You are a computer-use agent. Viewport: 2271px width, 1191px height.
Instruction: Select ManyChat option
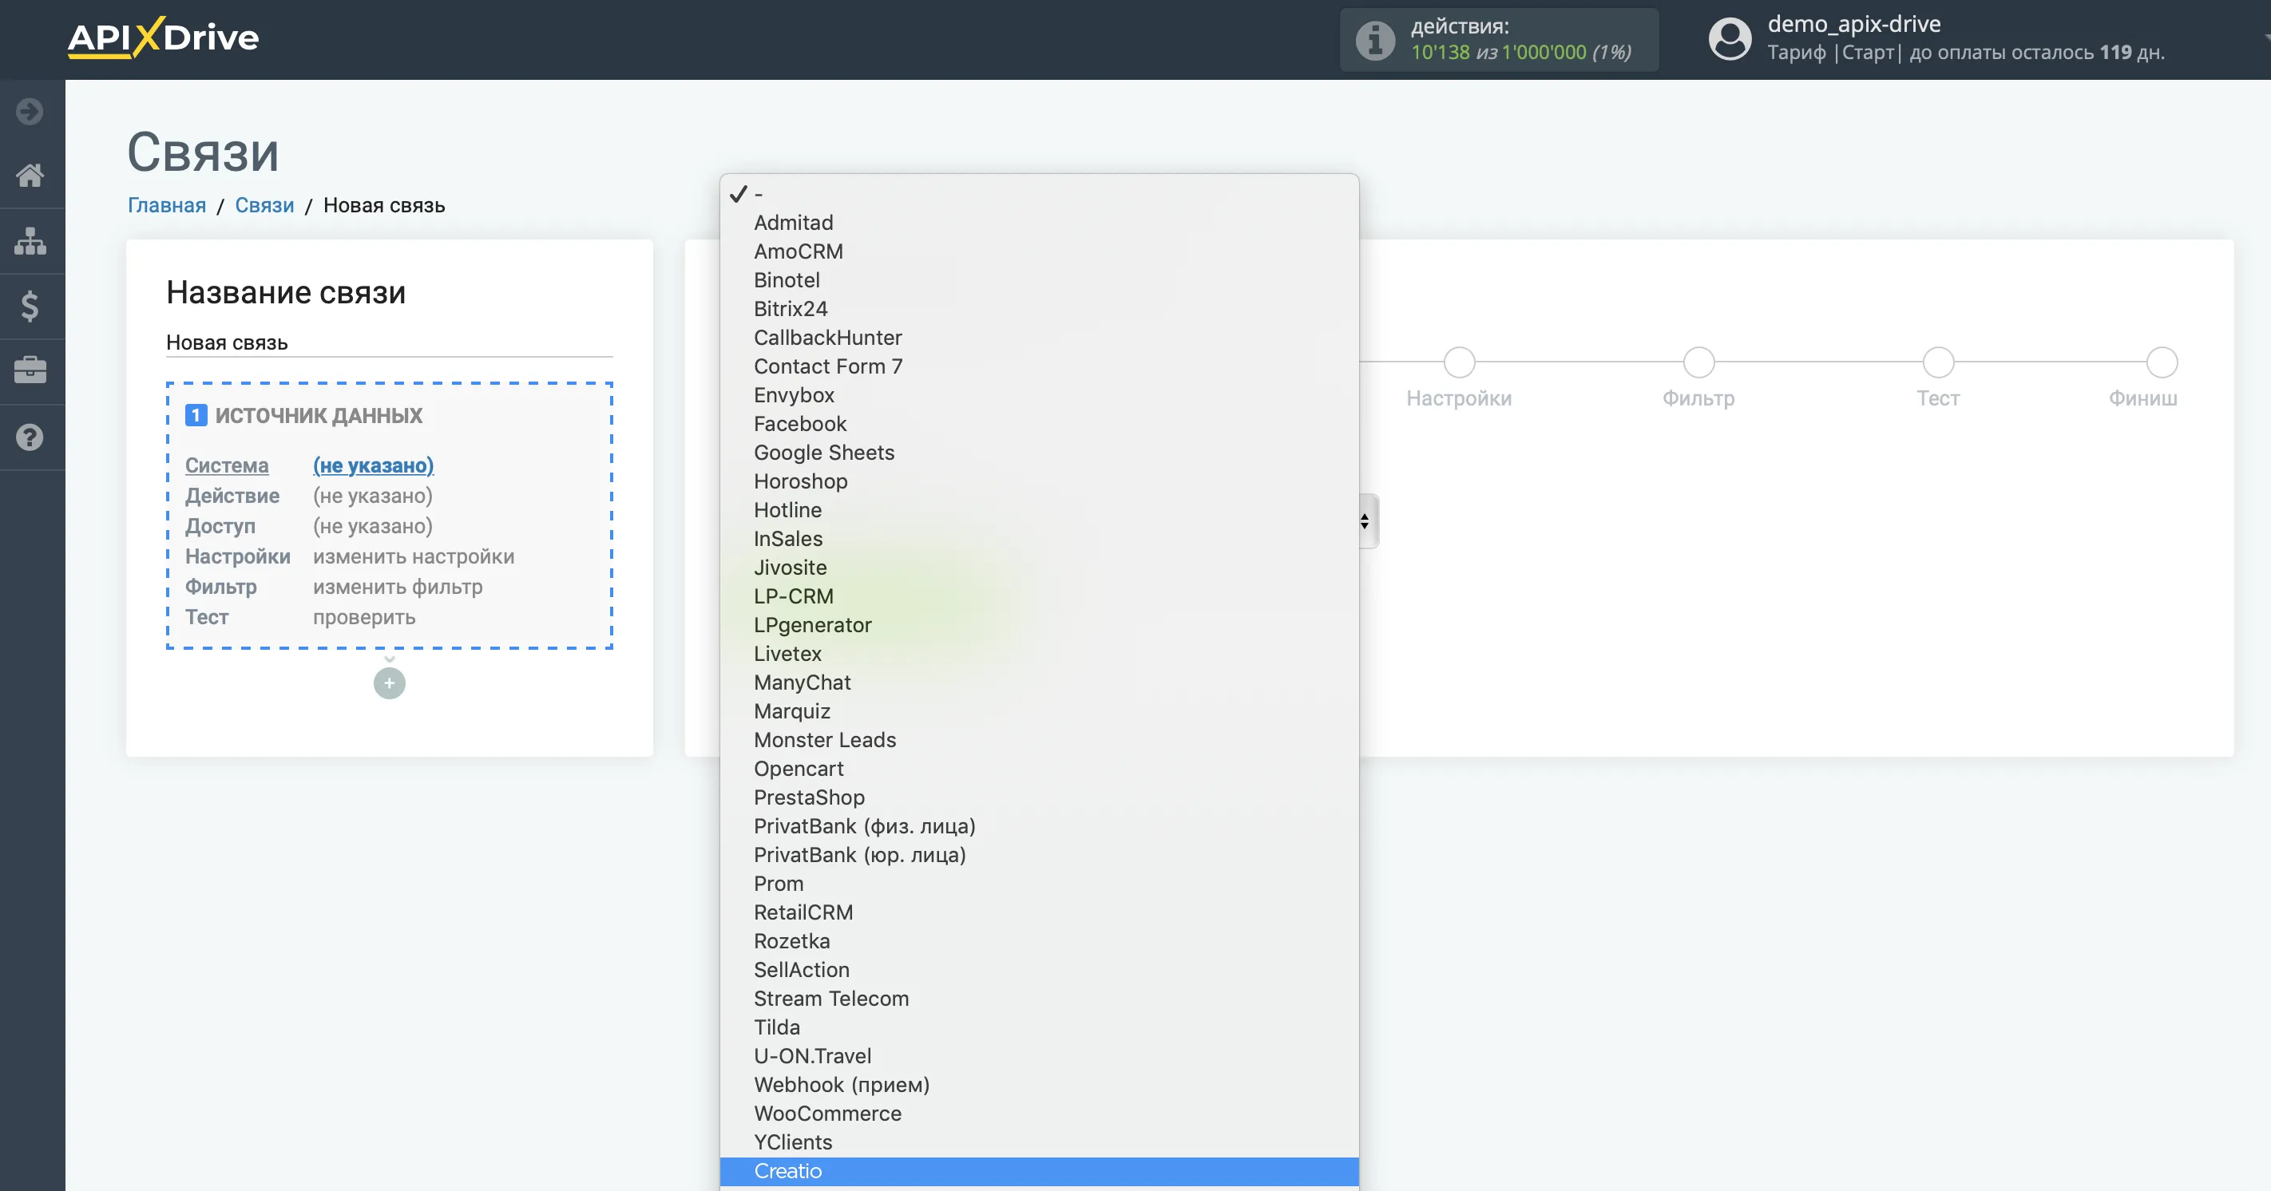pyautogui.click(x=1040, y=683)
